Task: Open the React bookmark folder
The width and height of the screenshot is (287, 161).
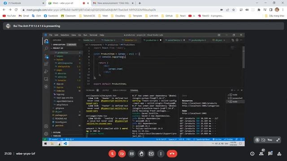Action: tap(181, 16)
